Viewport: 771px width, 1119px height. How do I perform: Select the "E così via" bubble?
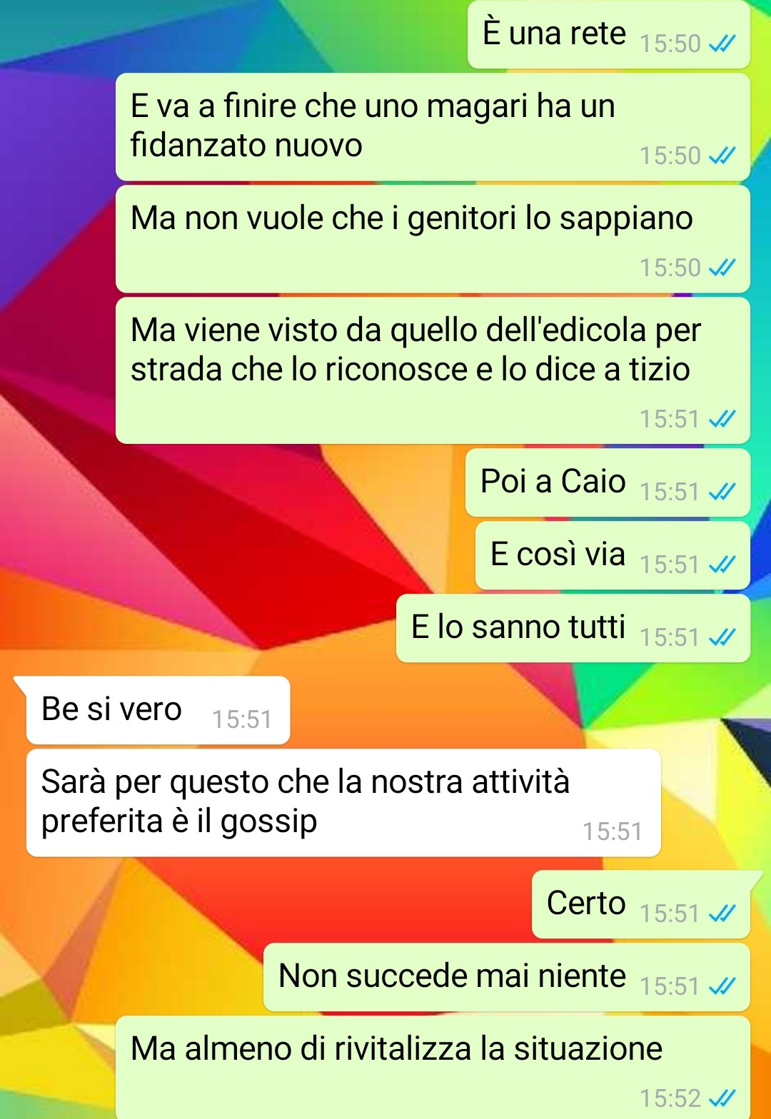(x=613, y=555)
